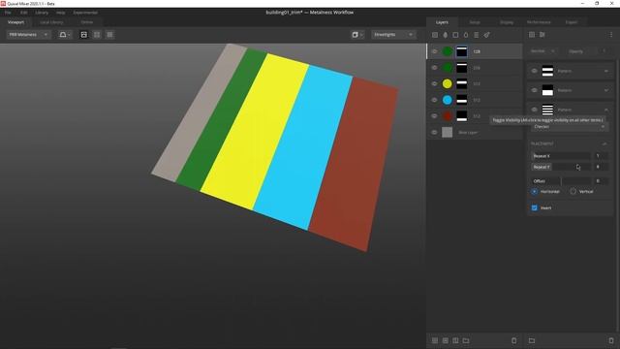Switch to the Local Library tab

tap(51, 22)
